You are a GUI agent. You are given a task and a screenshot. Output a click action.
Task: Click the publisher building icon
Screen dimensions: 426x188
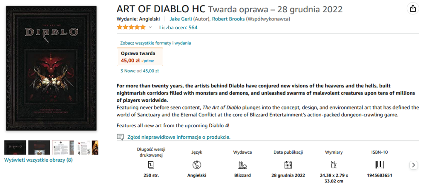242,165
